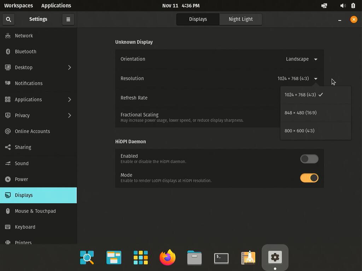
Task: Open the Settings hamburger menu
Action: click(68, 19)
